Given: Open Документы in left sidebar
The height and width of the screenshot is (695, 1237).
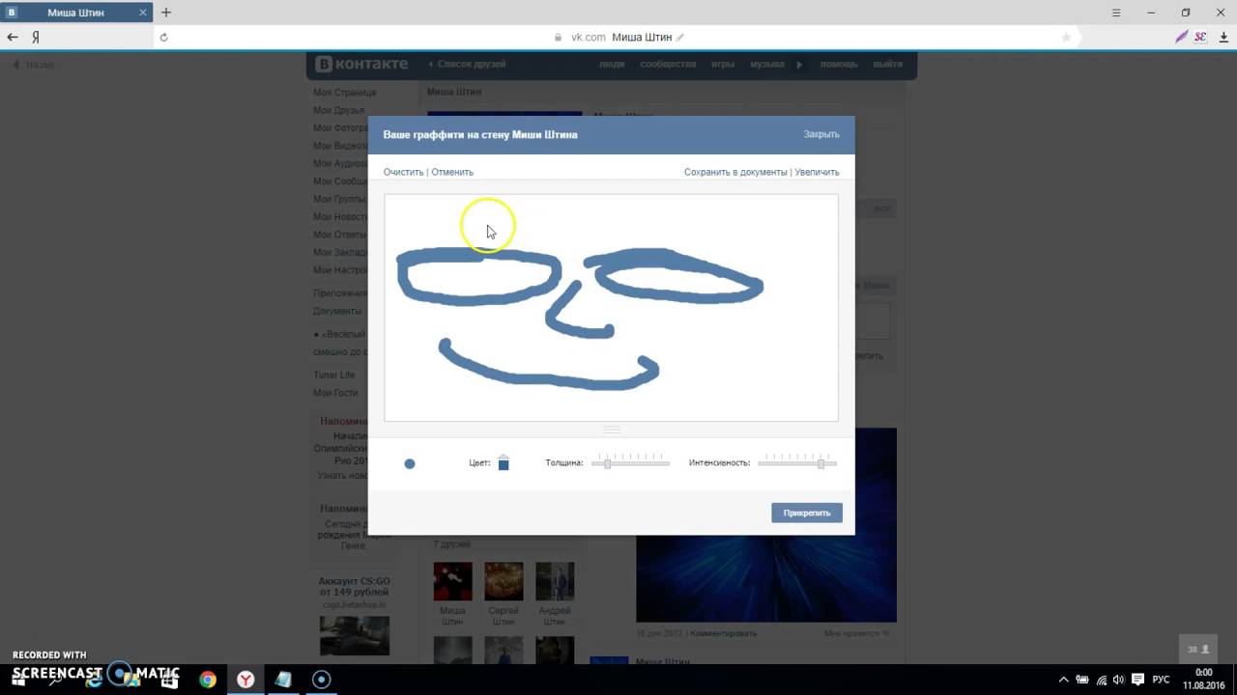Looking at the screenshot, I should point(337,311).
